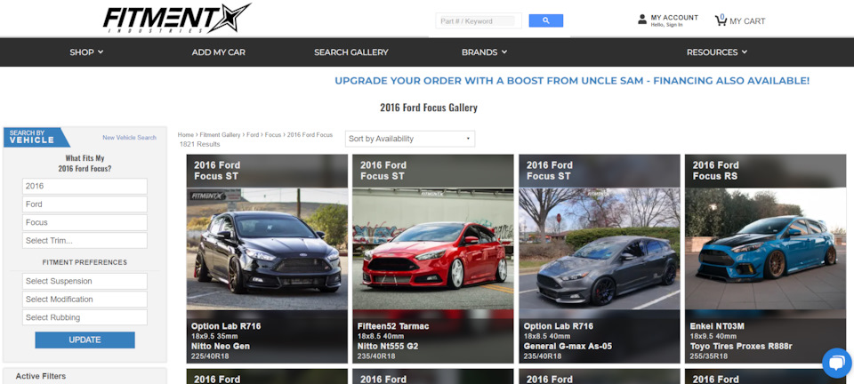Click the New Vehicle Search link
Viewport: 854px width, 384px height.
[129, 138]
